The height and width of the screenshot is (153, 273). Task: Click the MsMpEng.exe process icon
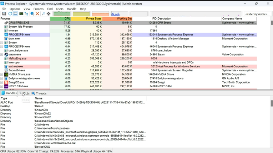coord(6,59)
